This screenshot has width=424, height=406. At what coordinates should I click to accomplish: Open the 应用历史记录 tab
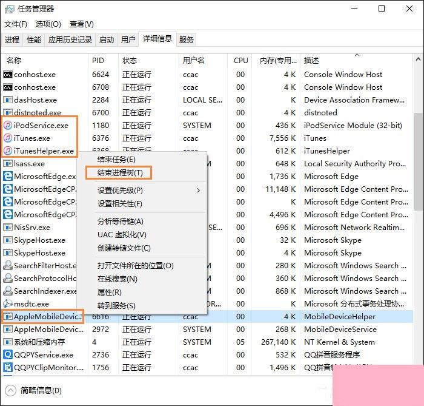click(70, 40)
